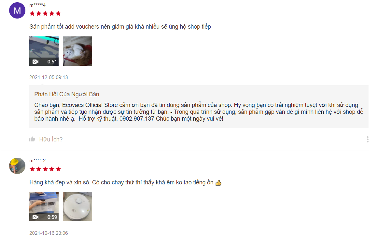Click the yellow hat avatar of m*****2
Screen dimensions: 377x239
pos(17,166)
